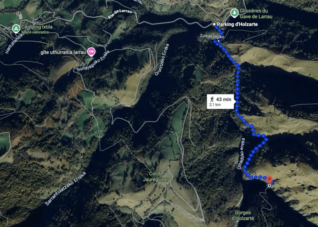Click the Sarrantolatzéko Erréka stream label

click(x=65, y=189)
